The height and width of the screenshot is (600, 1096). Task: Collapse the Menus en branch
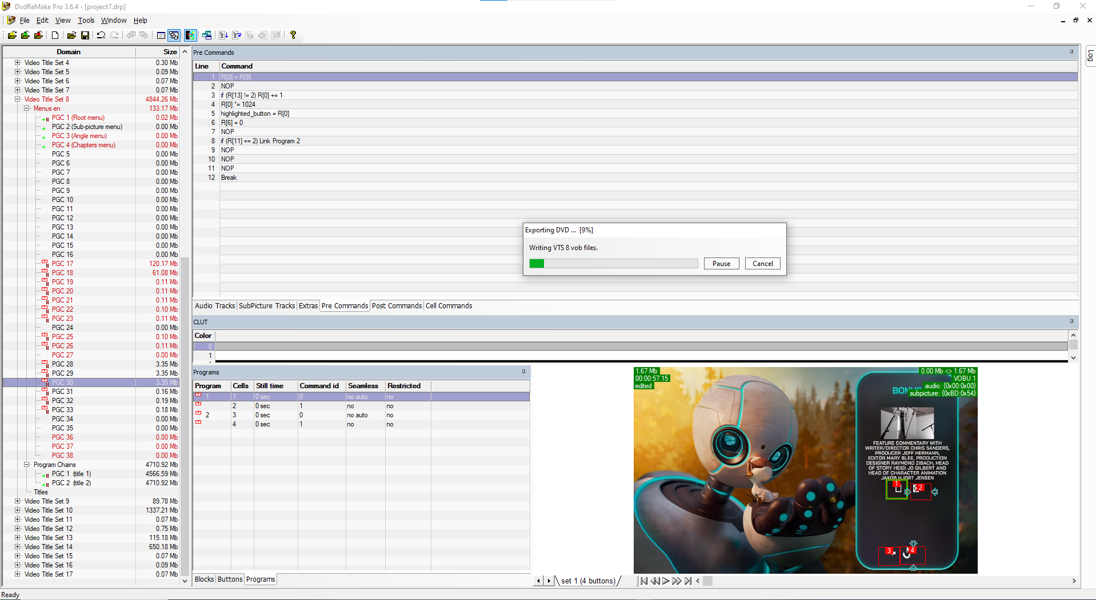27,108
